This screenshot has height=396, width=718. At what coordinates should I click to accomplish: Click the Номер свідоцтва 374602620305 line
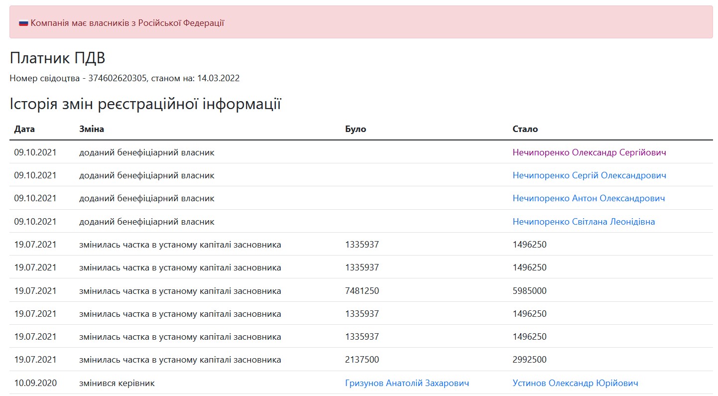124,78
